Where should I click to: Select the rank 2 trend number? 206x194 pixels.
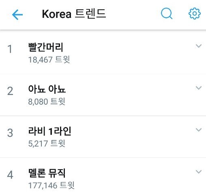[10, 91]
